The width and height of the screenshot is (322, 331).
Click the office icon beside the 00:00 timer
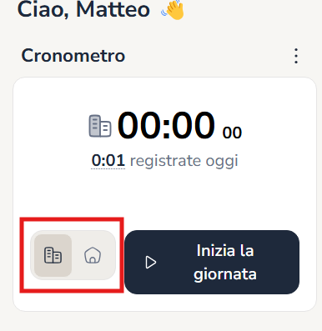[100, 126]
